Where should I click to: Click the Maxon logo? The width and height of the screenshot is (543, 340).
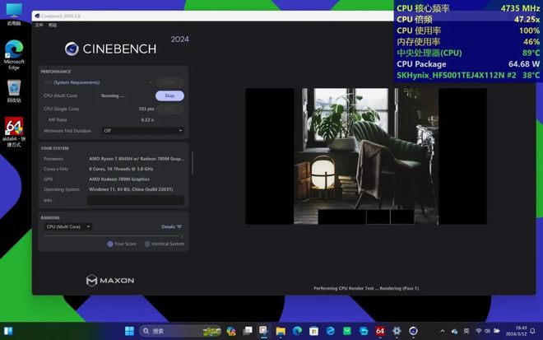110,281
